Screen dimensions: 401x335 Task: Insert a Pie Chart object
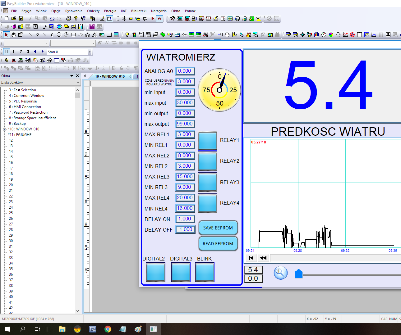click(331, 34)
